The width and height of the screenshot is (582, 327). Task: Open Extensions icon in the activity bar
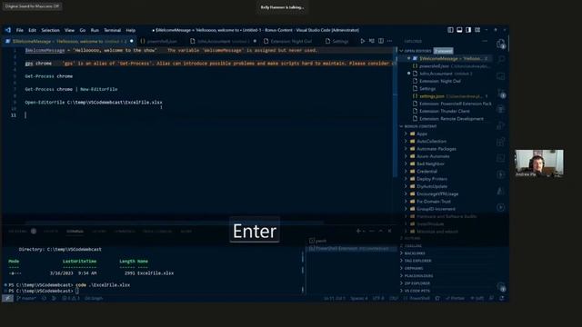click(501, 142)
